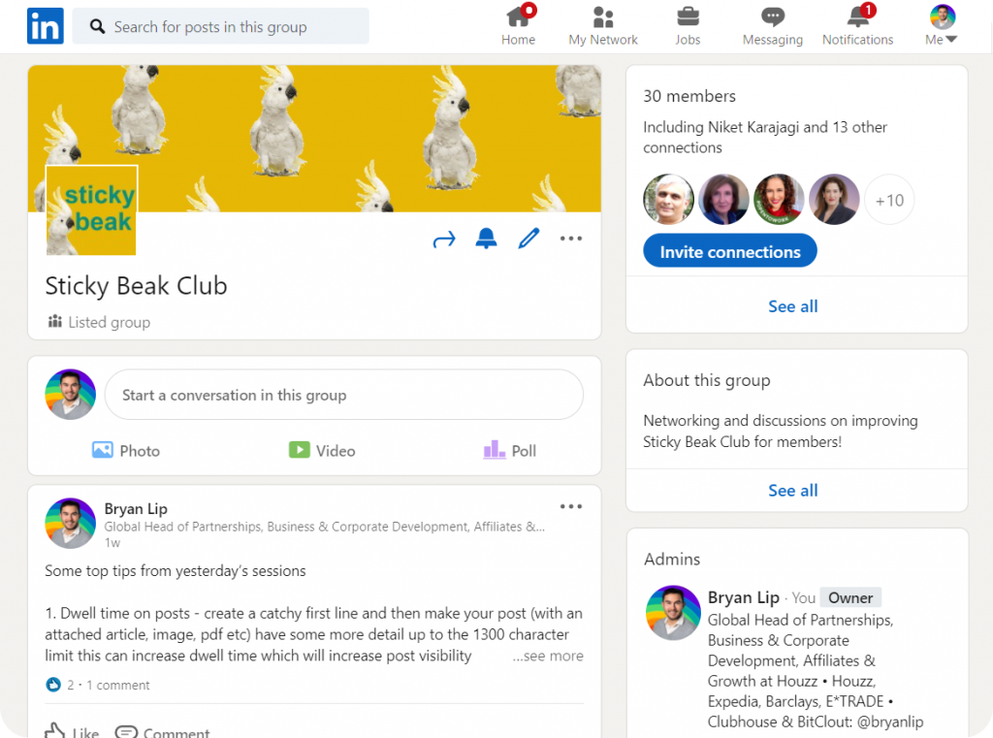
Task: Click the sticky beak group logo
Action: [x=92, y=210]
